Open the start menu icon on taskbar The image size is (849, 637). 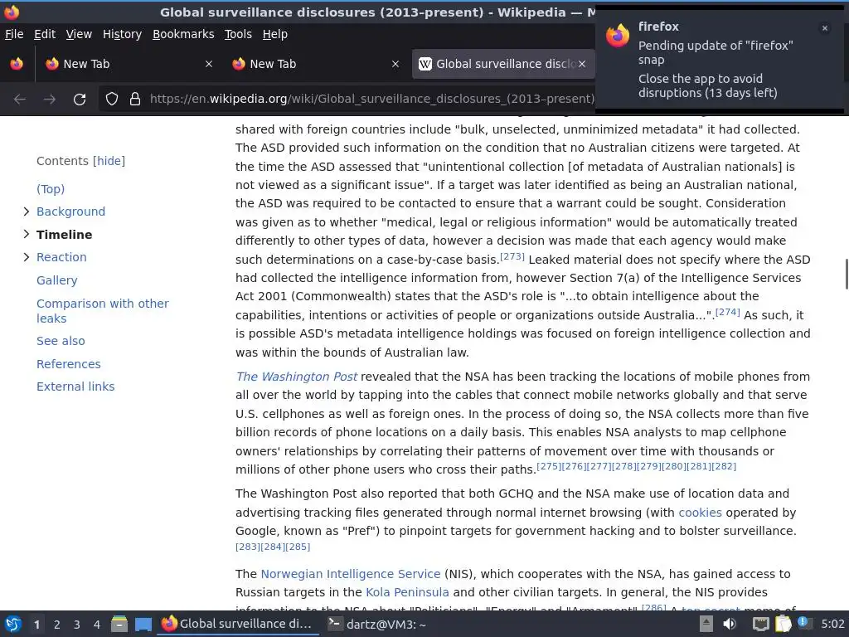[13, 624]
